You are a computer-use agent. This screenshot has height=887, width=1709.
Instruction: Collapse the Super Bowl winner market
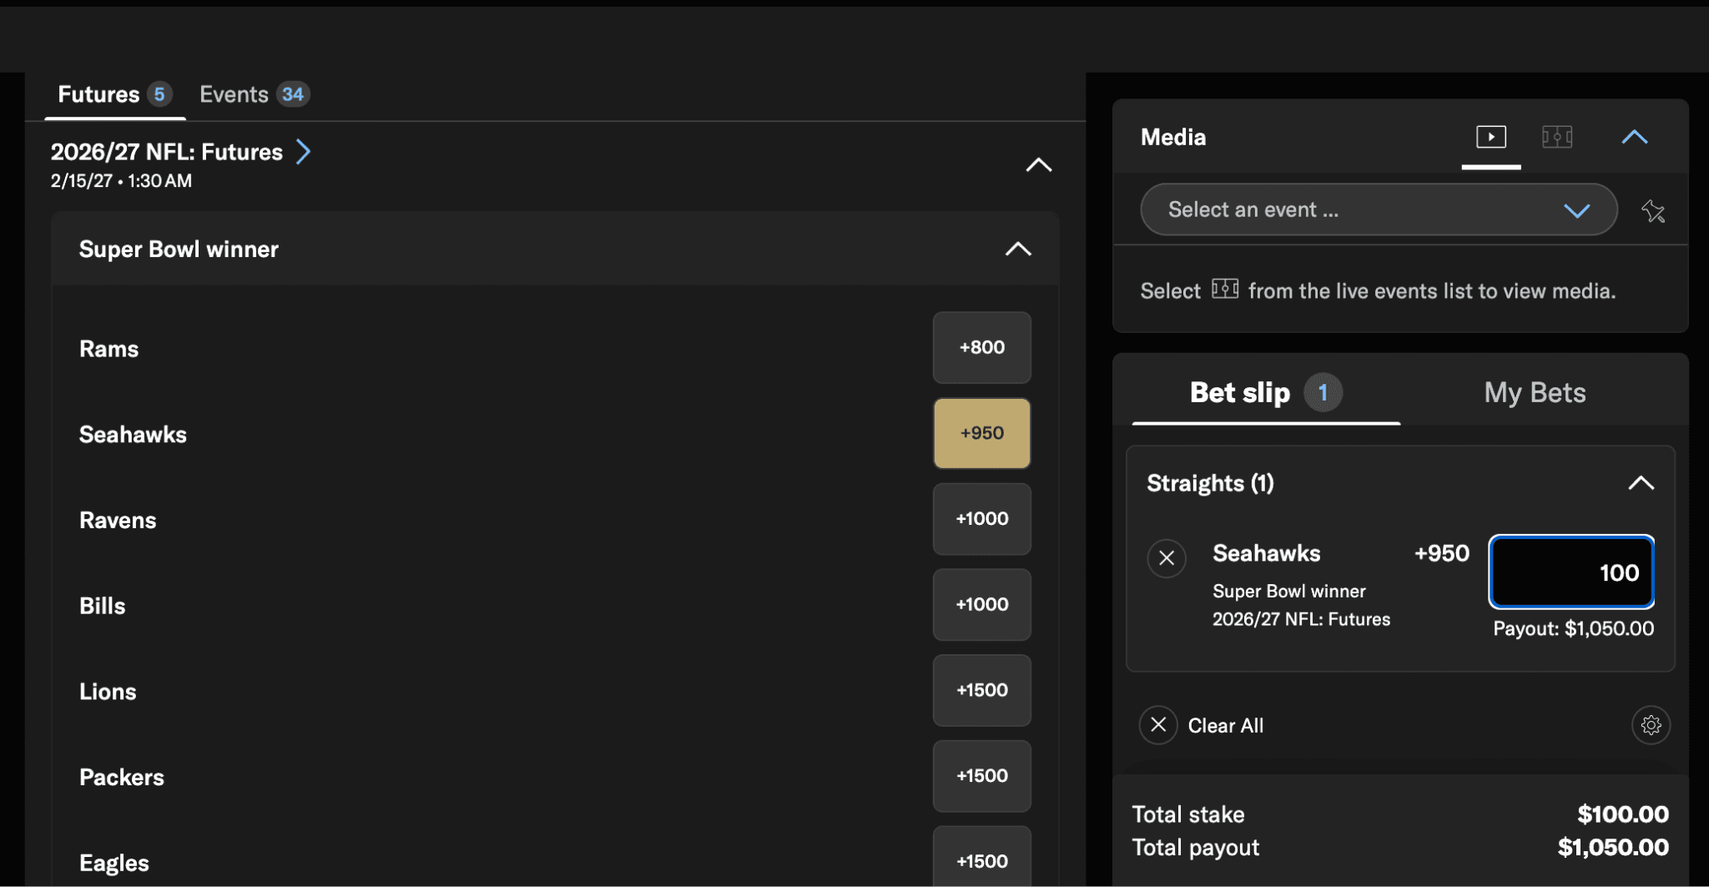tap(1017, 249)
